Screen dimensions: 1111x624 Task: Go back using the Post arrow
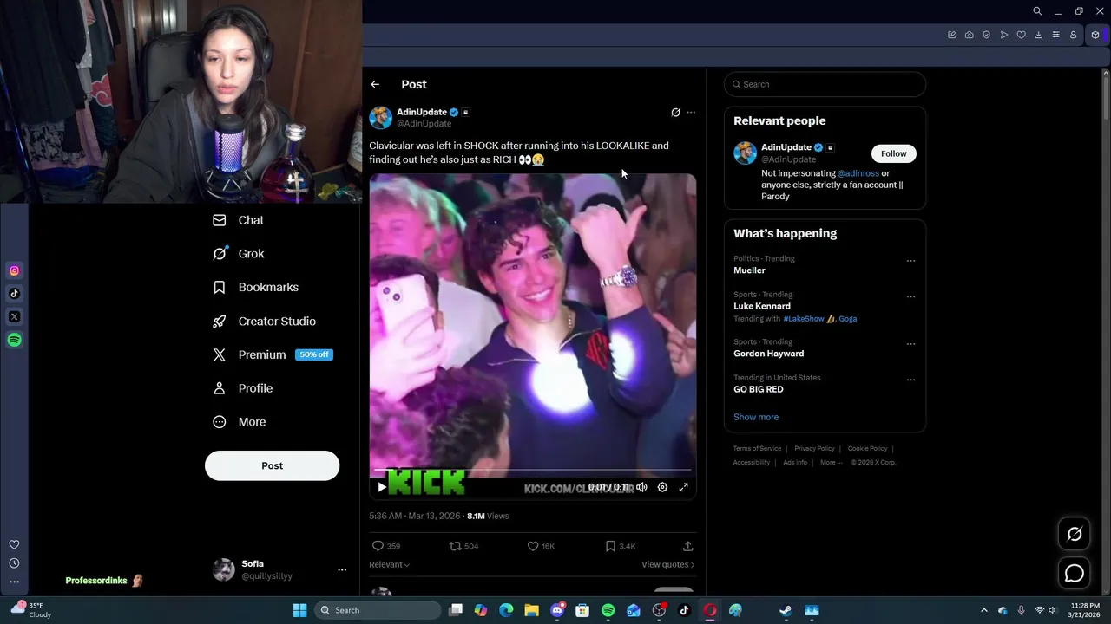point(375,84)
